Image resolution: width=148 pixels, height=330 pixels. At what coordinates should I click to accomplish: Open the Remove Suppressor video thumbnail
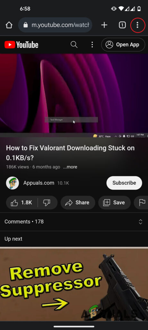coord(74,284)
